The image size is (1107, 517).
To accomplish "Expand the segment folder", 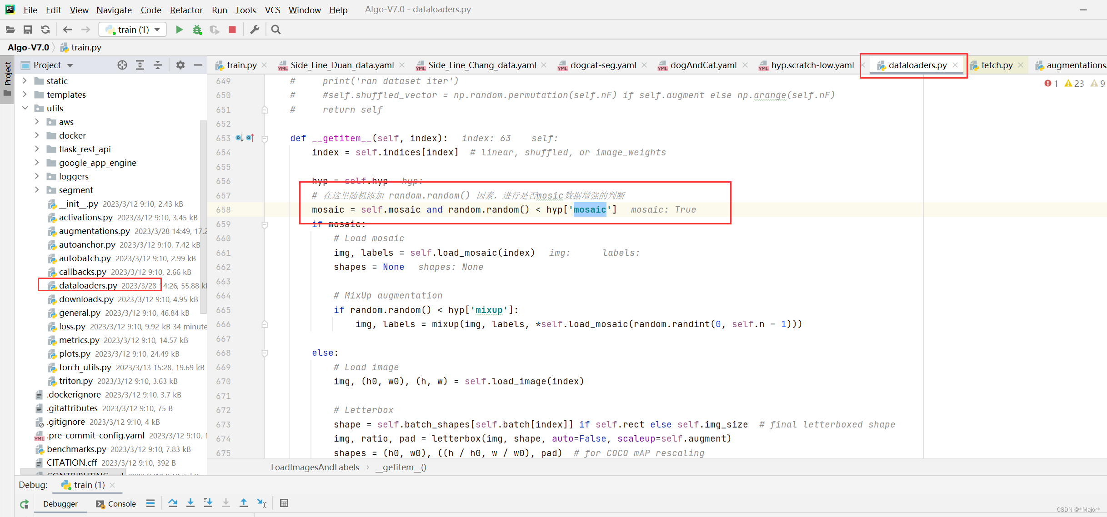I will pos(37,190).
